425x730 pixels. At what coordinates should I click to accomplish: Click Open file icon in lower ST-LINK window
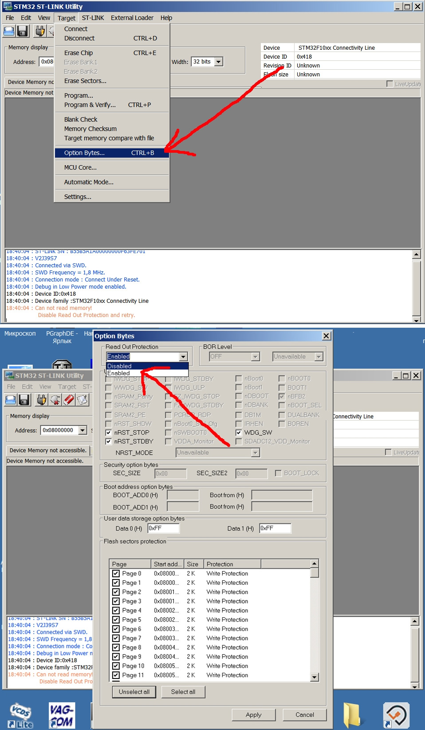pos(11,400)
